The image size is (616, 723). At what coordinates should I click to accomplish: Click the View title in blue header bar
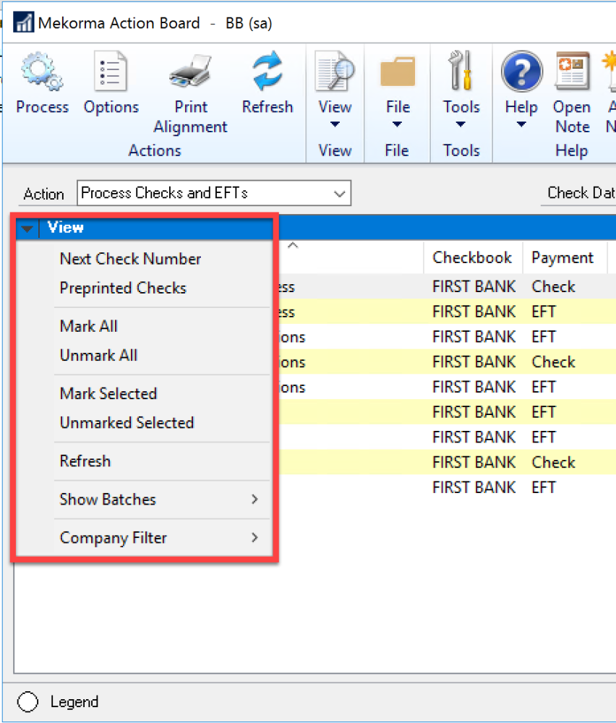(x=66, y=227)
